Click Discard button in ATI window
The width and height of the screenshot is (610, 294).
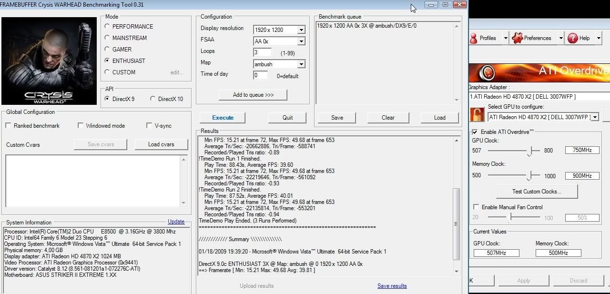579,281
